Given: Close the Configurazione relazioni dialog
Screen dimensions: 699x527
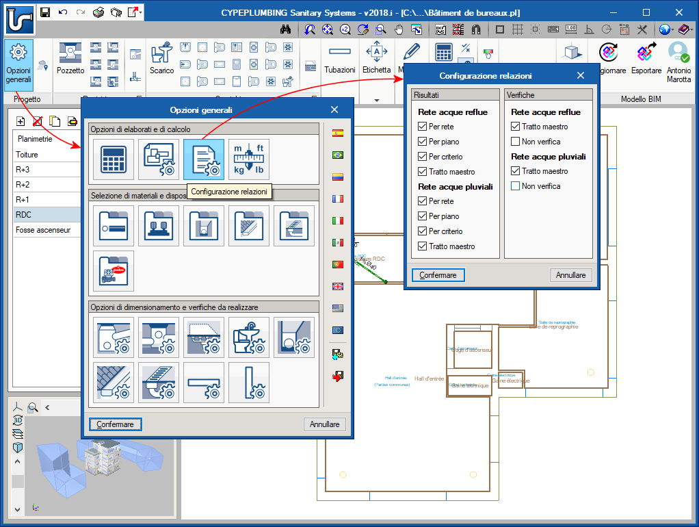Looking at the screenshot, I should point(581,75).
